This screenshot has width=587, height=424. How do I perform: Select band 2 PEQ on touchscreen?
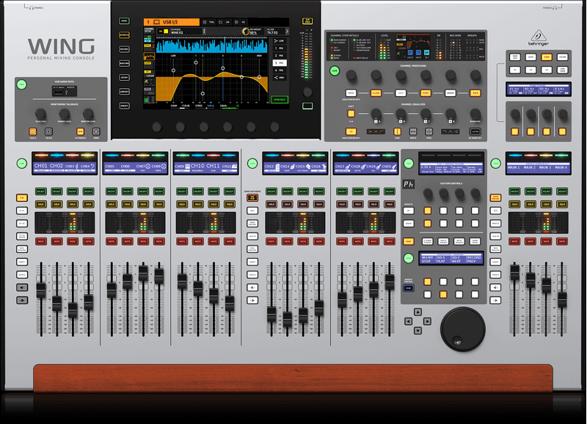pos(280,56)
